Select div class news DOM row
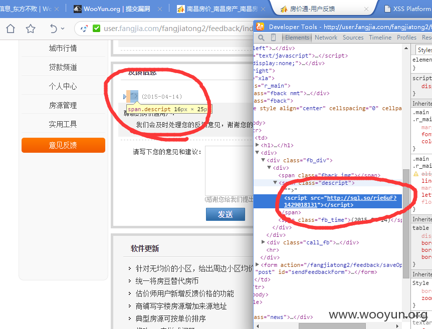432x329 pixels. click(x=284, y=317)
